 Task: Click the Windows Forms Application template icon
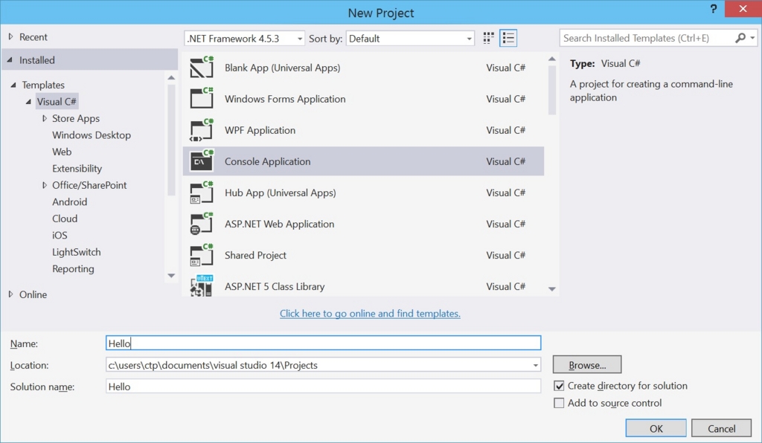click(x=202, y=99)
